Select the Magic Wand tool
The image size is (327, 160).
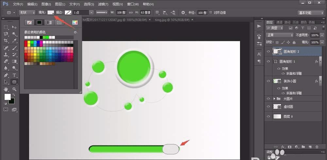tap(14, 34)
